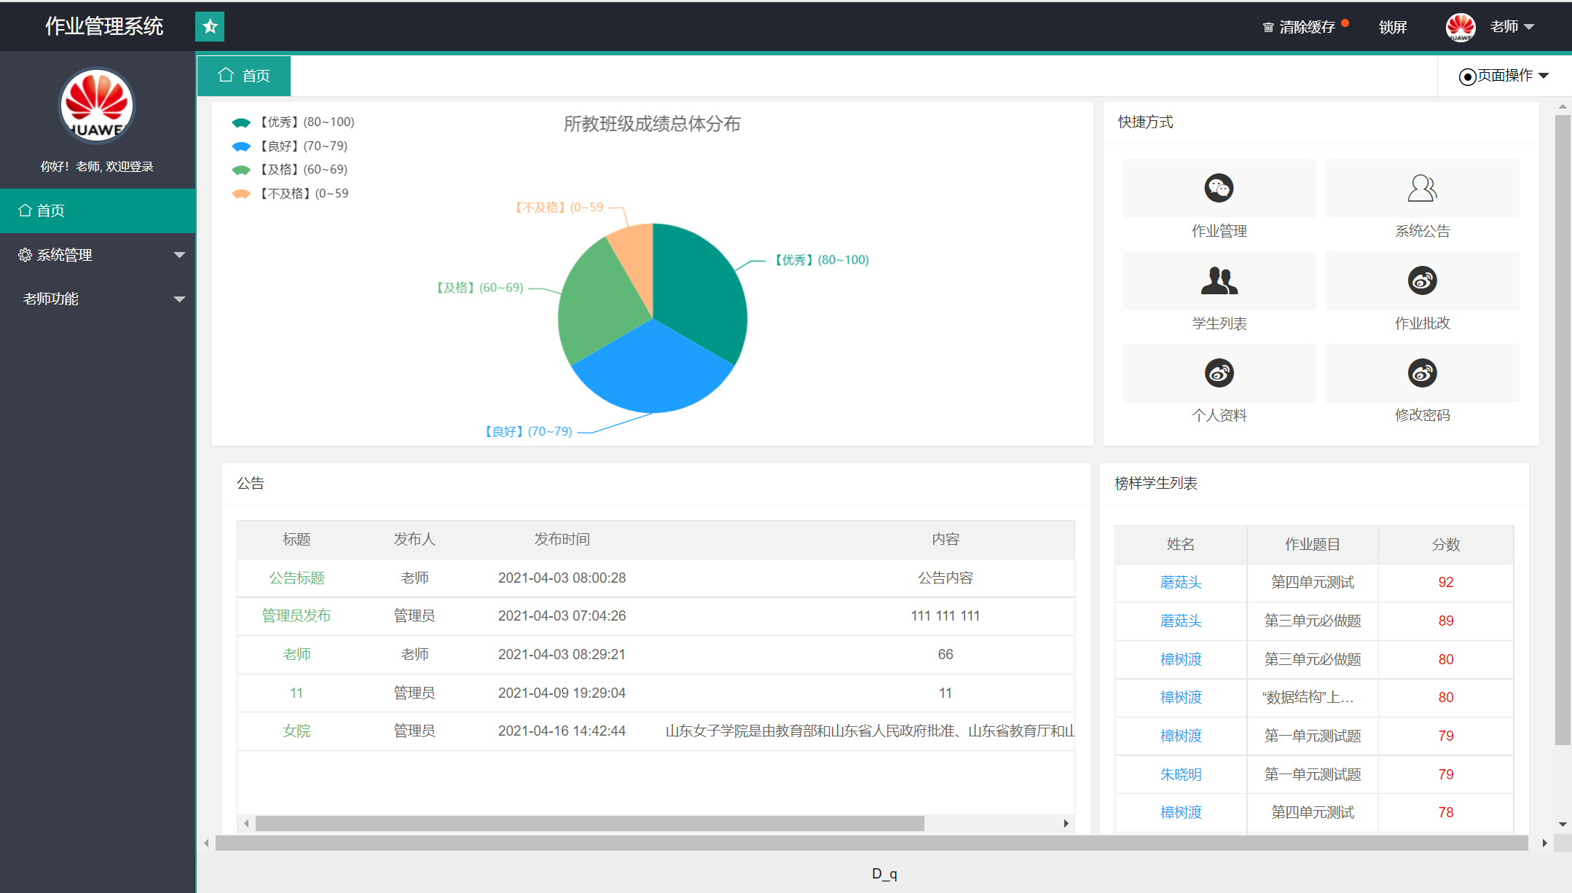Open the 管理员发布 announcement link
This screenshot has width=1572, height=893.
[296, 615]
